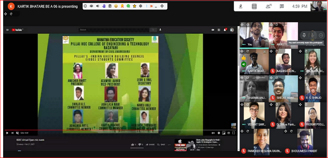
Task: Enter YouTube fullscreen
Action: pos(234,133)
